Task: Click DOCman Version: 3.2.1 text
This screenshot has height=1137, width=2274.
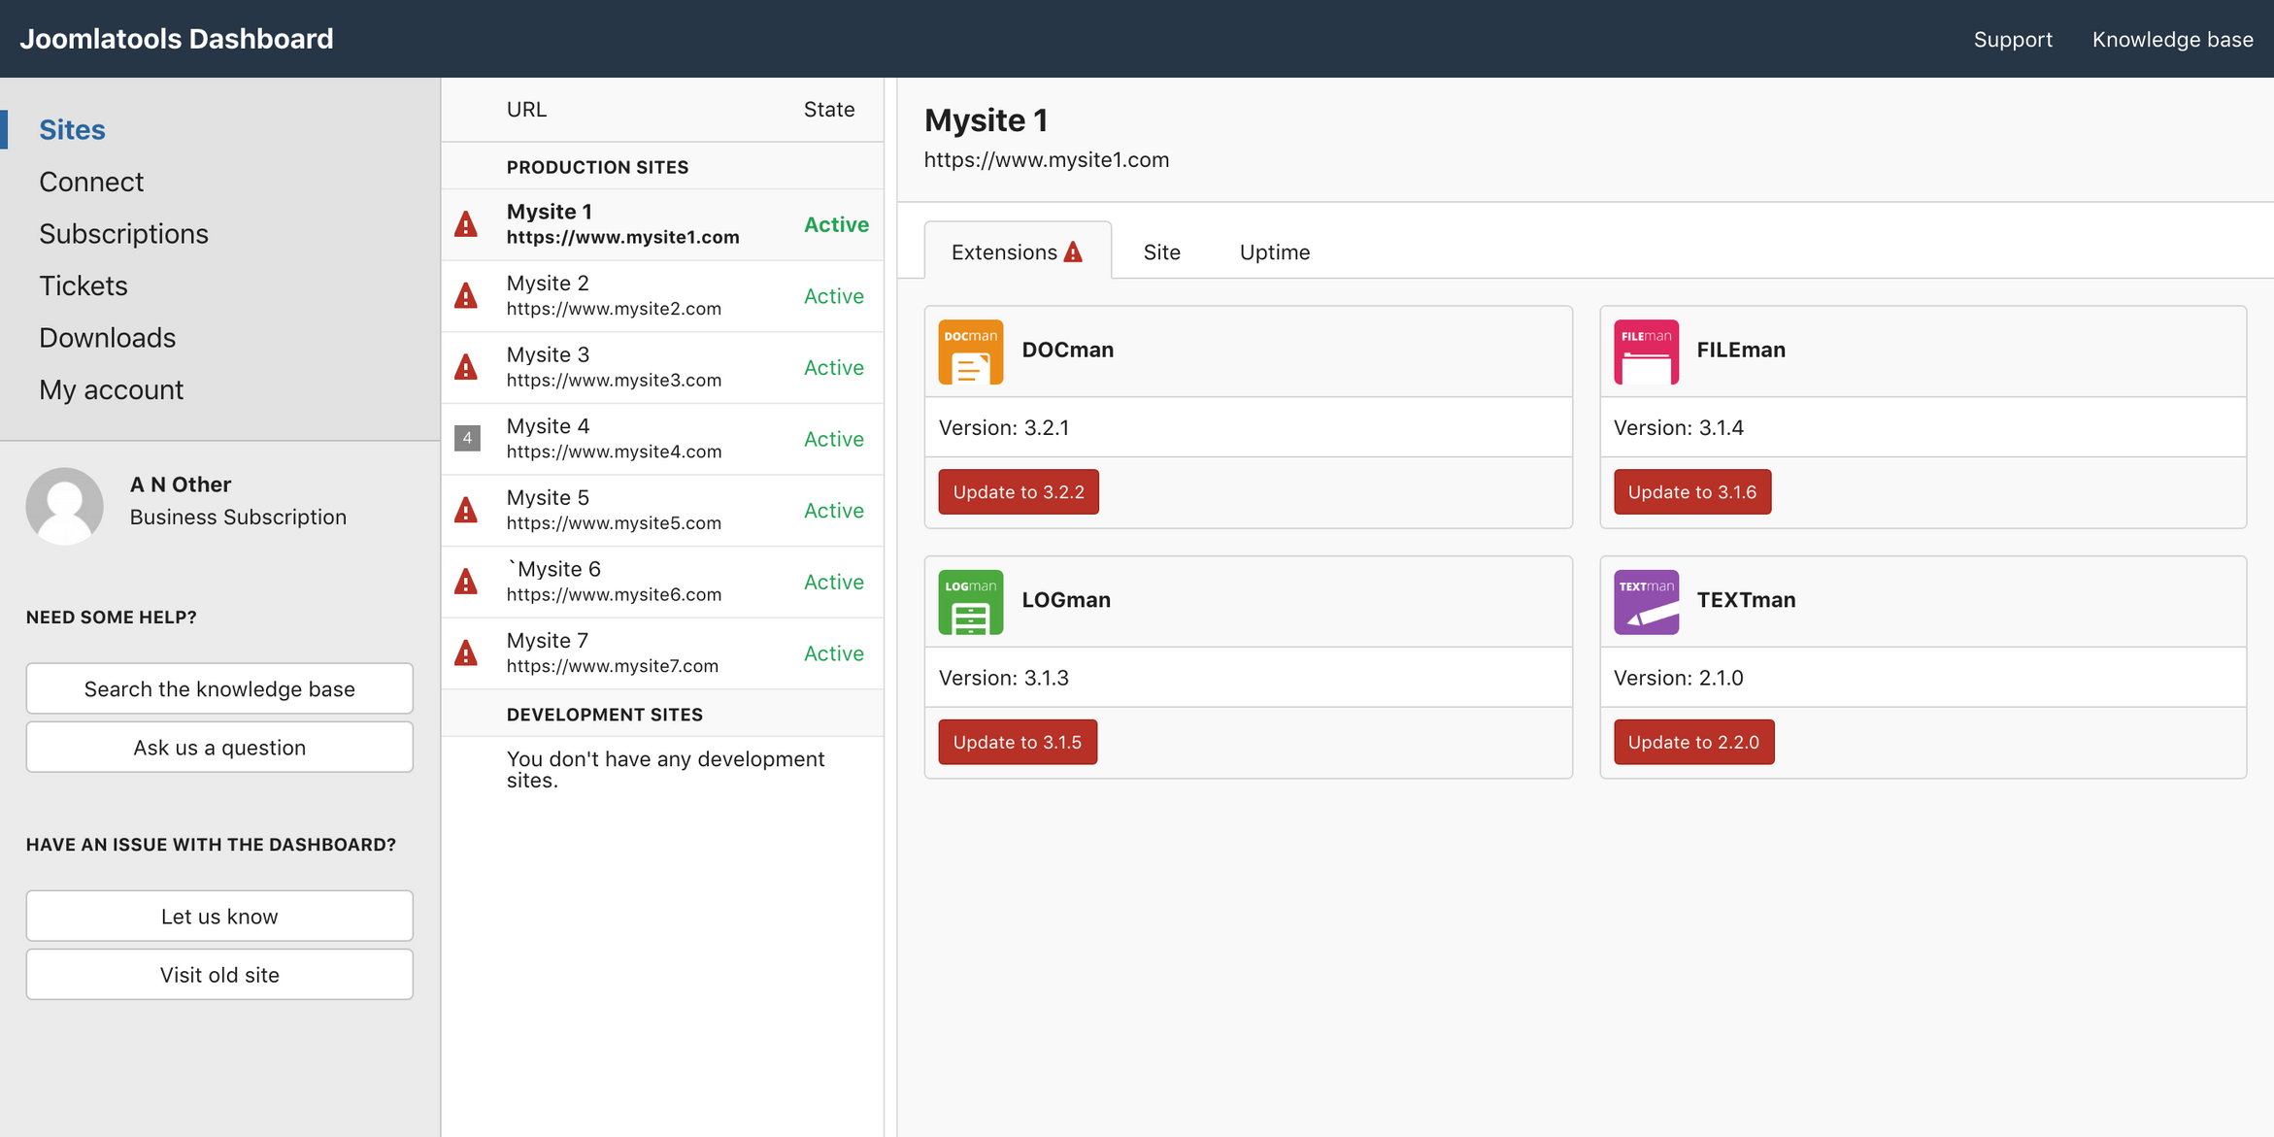Action: (1003, 427)
